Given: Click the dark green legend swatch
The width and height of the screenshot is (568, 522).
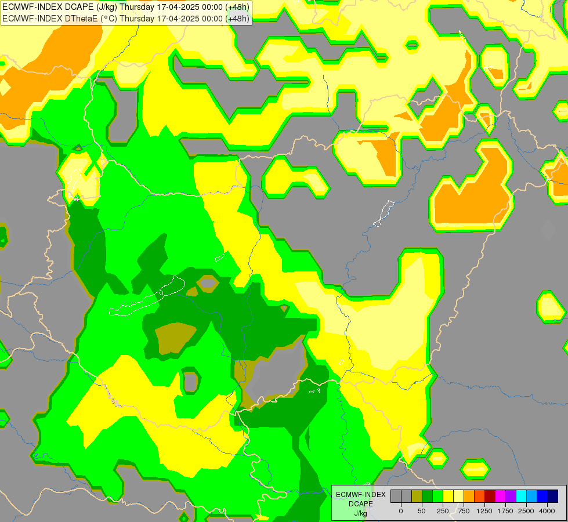Looking at the screenshot, I should pyautogui.click(x=427, y=496).
